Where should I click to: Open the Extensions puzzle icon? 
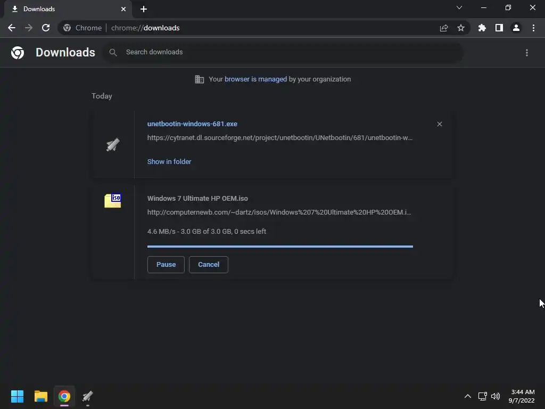(x=482, y=28)
